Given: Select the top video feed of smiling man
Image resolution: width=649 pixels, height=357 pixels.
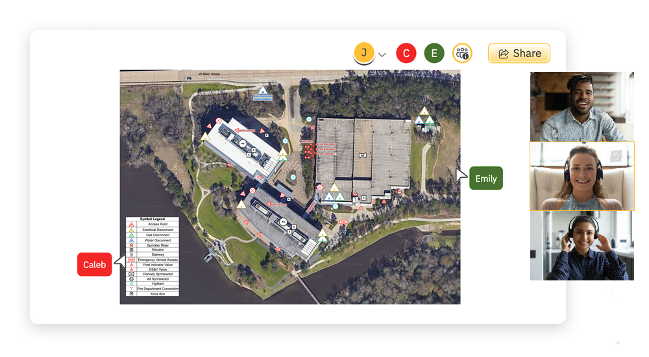Looking at the screenshot, I should click(x=582, y=106).
